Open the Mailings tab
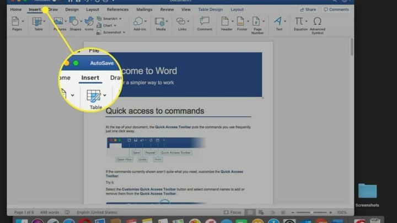Viewport: 397px width, 223px height. click(144, 9)
